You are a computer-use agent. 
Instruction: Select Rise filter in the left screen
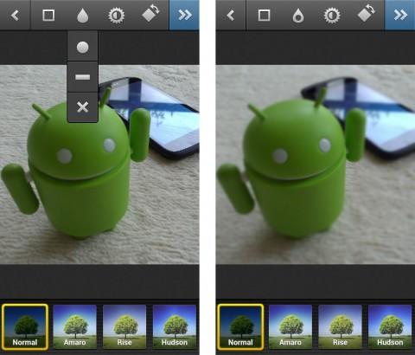[124, 326]
